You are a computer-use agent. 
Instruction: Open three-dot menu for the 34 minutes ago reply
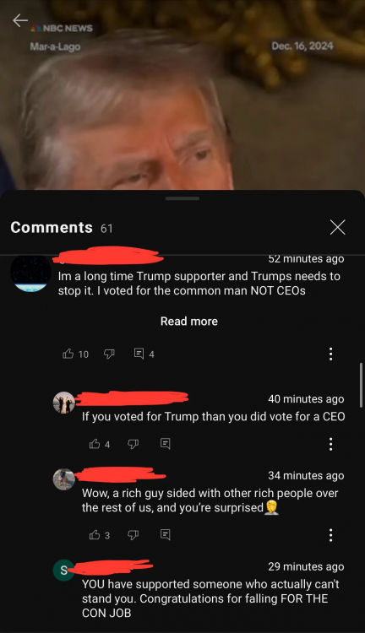[x=331, y=535]
